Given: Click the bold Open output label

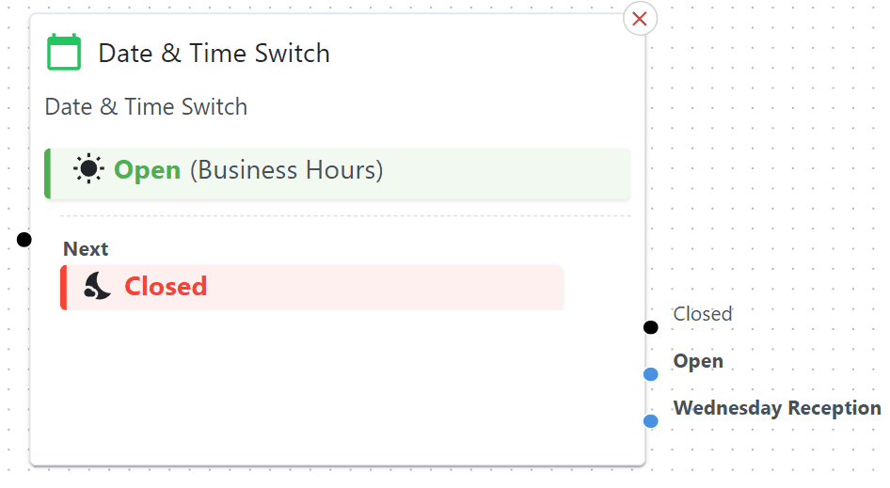Looking at the screenshot, I should click(698, 361).
